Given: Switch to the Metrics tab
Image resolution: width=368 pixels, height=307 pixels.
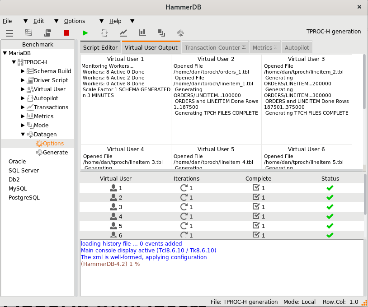Looking at the screenshot, I should point(265,47).
